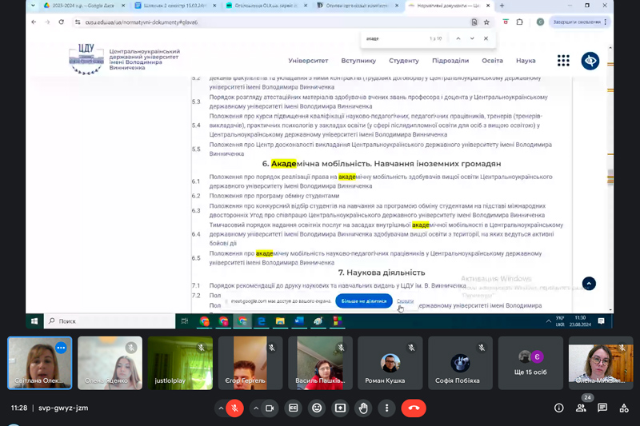The width and height of the screenshot is (640, 426).
Task: Unmute the microphone in Meet toolbar
Action: click(234, 408)
